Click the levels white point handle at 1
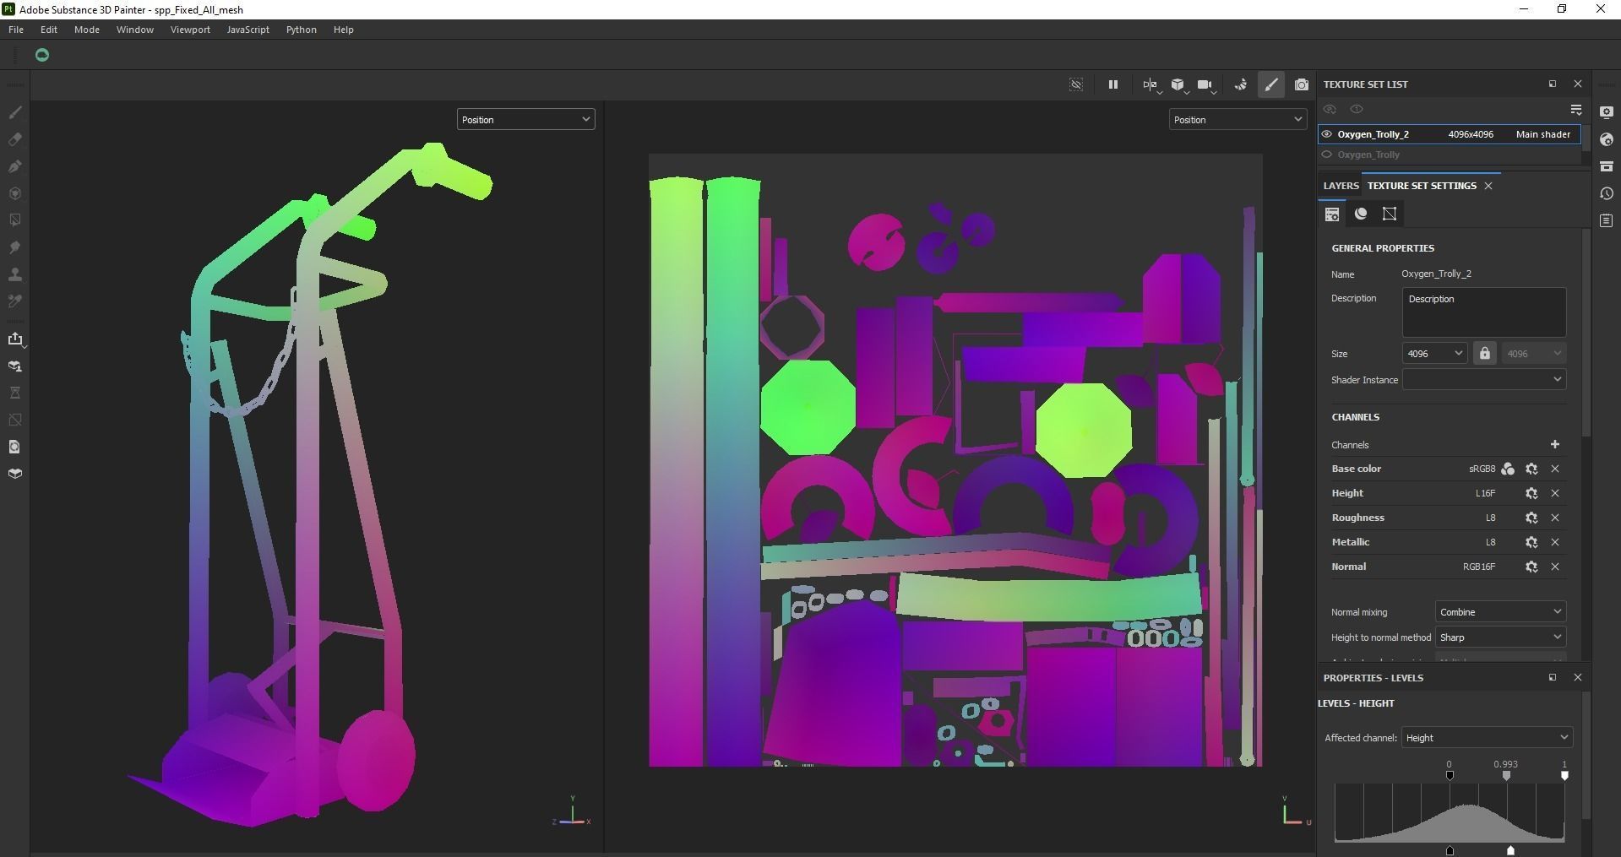This screenshot has width=1621, height=857. click(x=1564, y=775)
